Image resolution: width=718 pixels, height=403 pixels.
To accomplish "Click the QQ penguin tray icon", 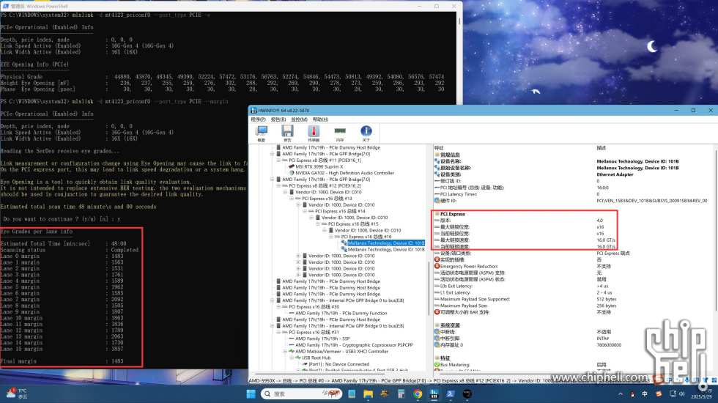I will [x=632, y=394].
